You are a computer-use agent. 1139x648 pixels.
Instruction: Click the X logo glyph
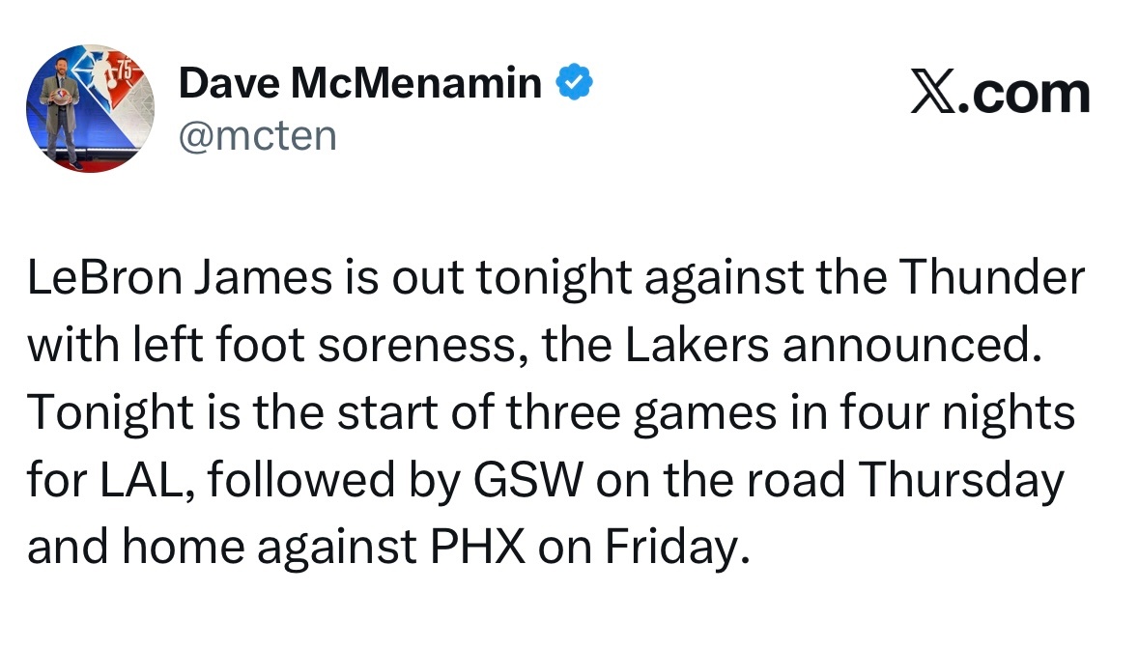tap(931, 95)
